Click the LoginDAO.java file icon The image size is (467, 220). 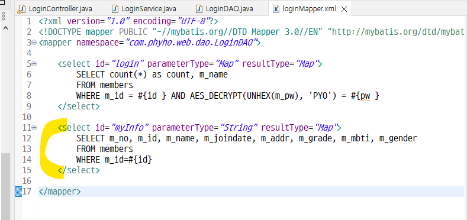coord(199,9)
